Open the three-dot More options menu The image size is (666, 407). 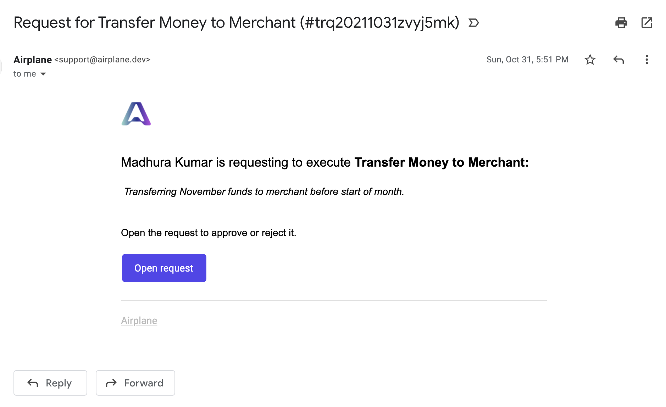coord(647,60)
